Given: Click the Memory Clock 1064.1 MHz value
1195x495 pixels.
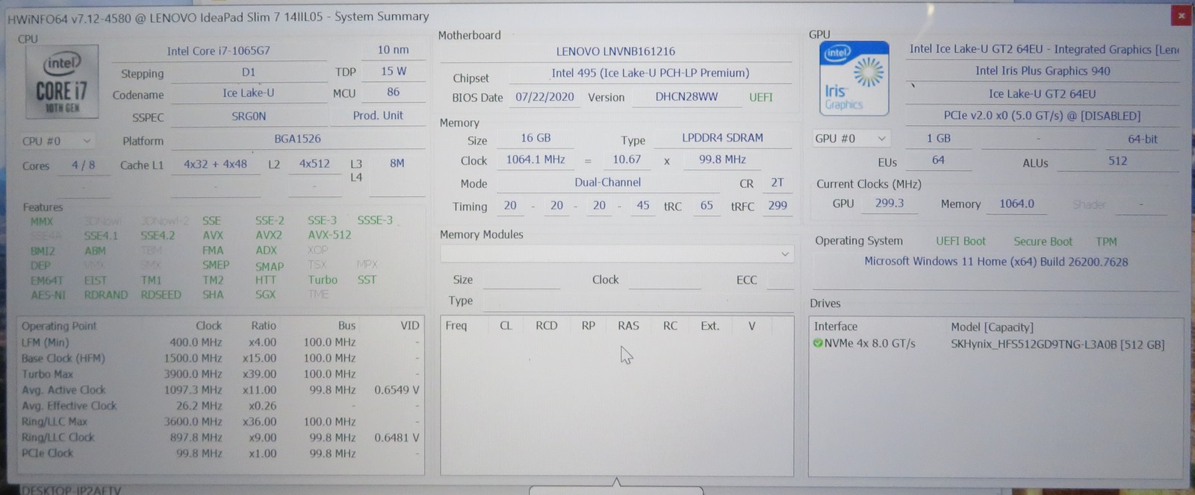Looking at the screenshot, I should tap(536, 160).
